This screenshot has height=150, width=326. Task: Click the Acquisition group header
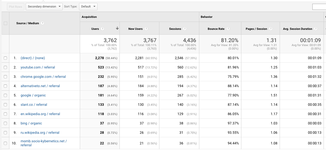click(x=89, y=17)
